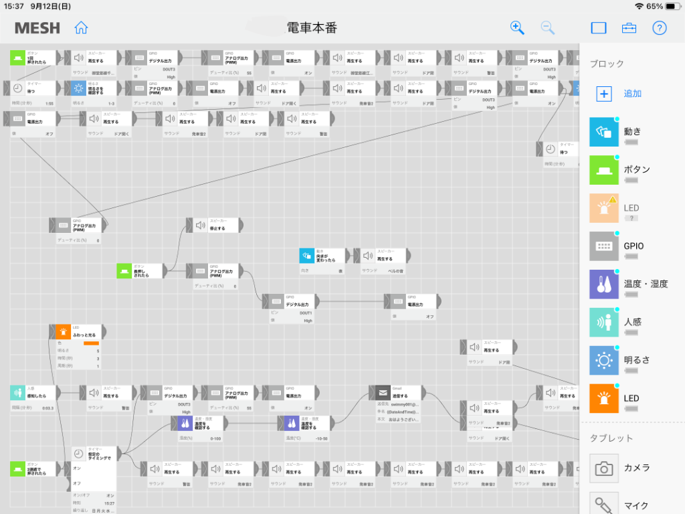
Task: Tap the rectangle canvas view icon
Action: 599,28
